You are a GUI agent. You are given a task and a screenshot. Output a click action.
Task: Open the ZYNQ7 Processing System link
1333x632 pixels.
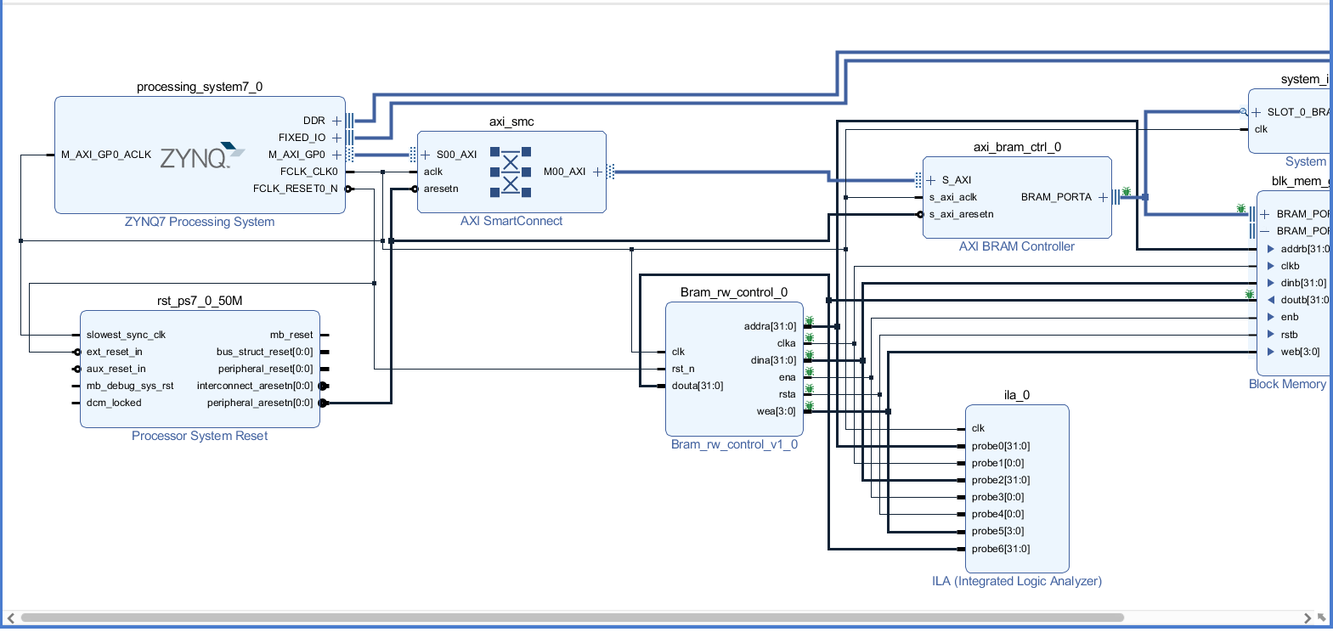[x=200, y=222]
